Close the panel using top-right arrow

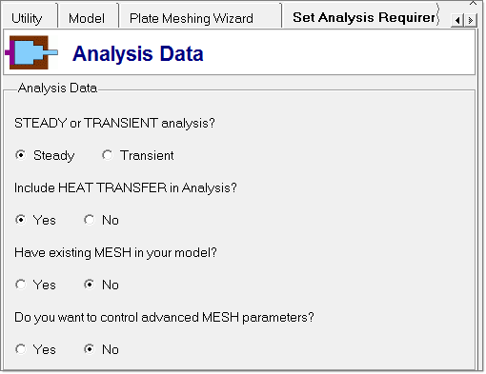tap(473, 3)
